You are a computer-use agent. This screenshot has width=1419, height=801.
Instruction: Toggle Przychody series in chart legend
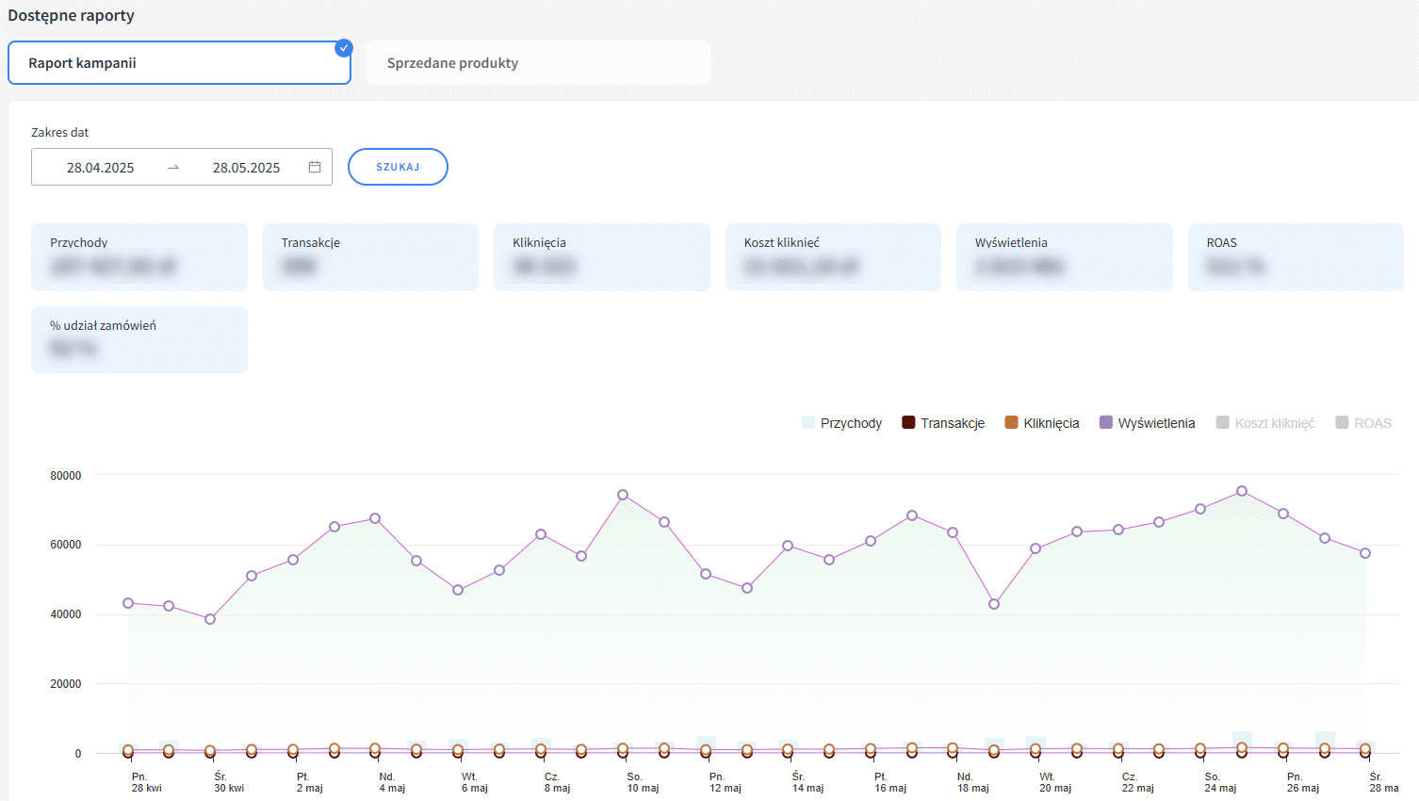coord(841,423)
